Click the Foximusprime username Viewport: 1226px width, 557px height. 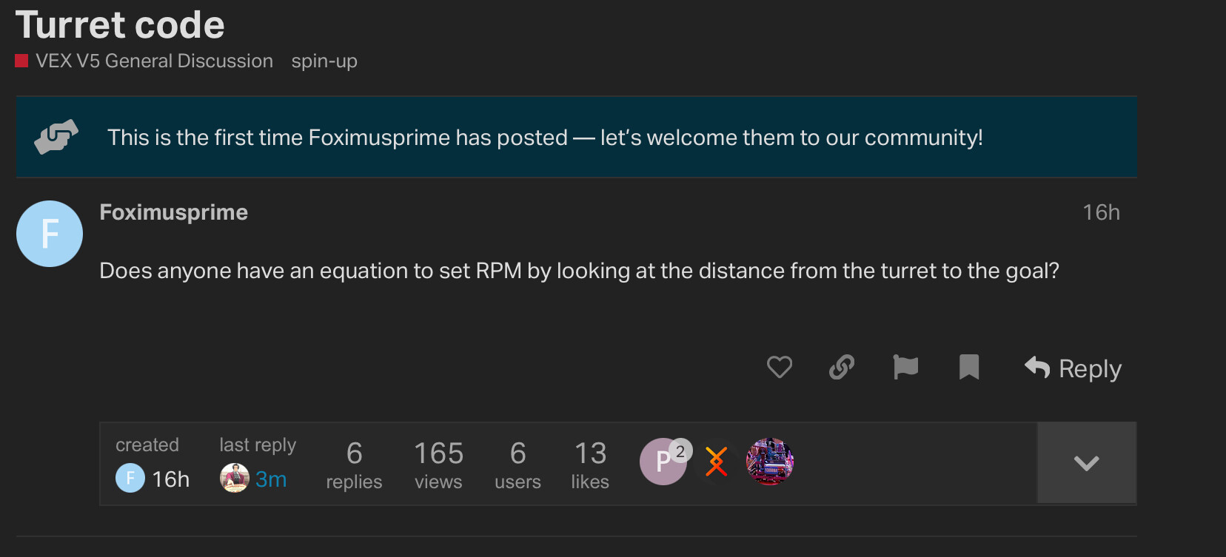[174, 212]
